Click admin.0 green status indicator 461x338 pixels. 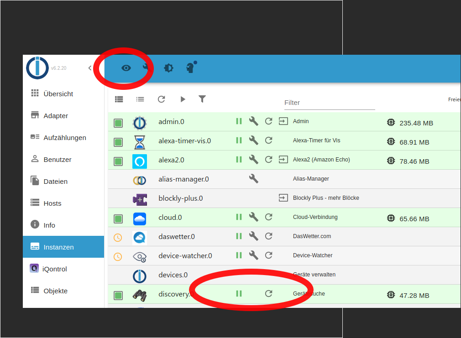(x=118, y=123)
